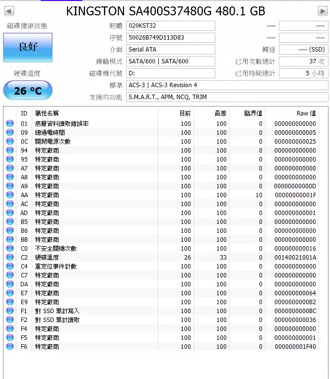Click threshold value 10 in row AA
Viewport: 330px width, 379px height.
[x=259, y=195]
